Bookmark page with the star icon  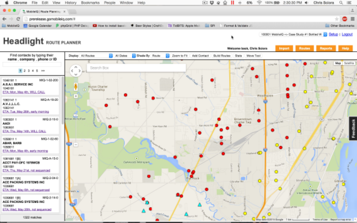click(x=337, y=19)
